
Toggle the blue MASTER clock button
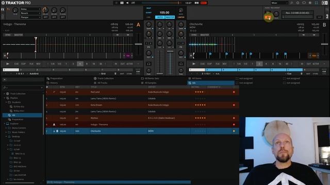pyautogui.click(x=170, y=17)
